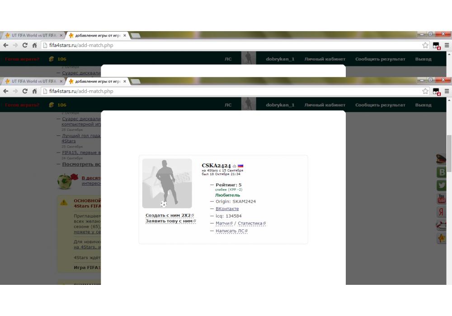View Статистика for CSKA2424

click(250, 223)
